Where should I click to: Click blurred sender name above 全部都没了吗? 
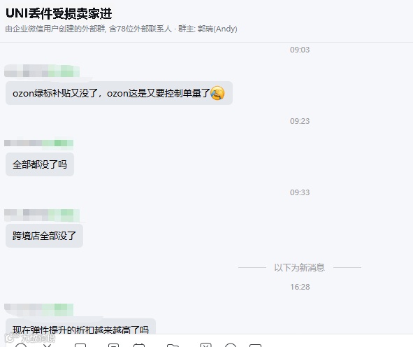coord(38,143)
